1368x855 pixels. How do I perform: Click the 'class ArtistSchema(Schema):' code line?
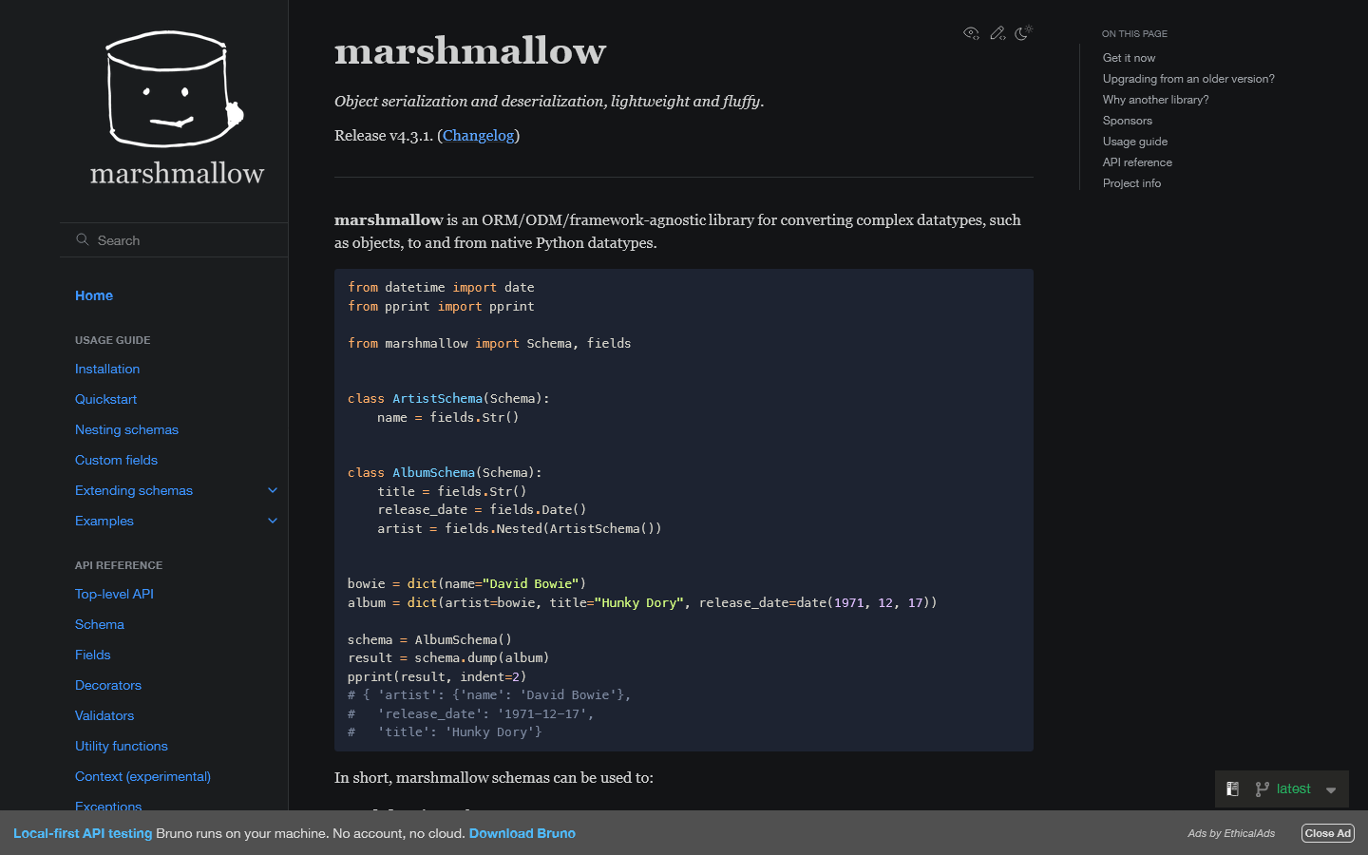(448, 398)
